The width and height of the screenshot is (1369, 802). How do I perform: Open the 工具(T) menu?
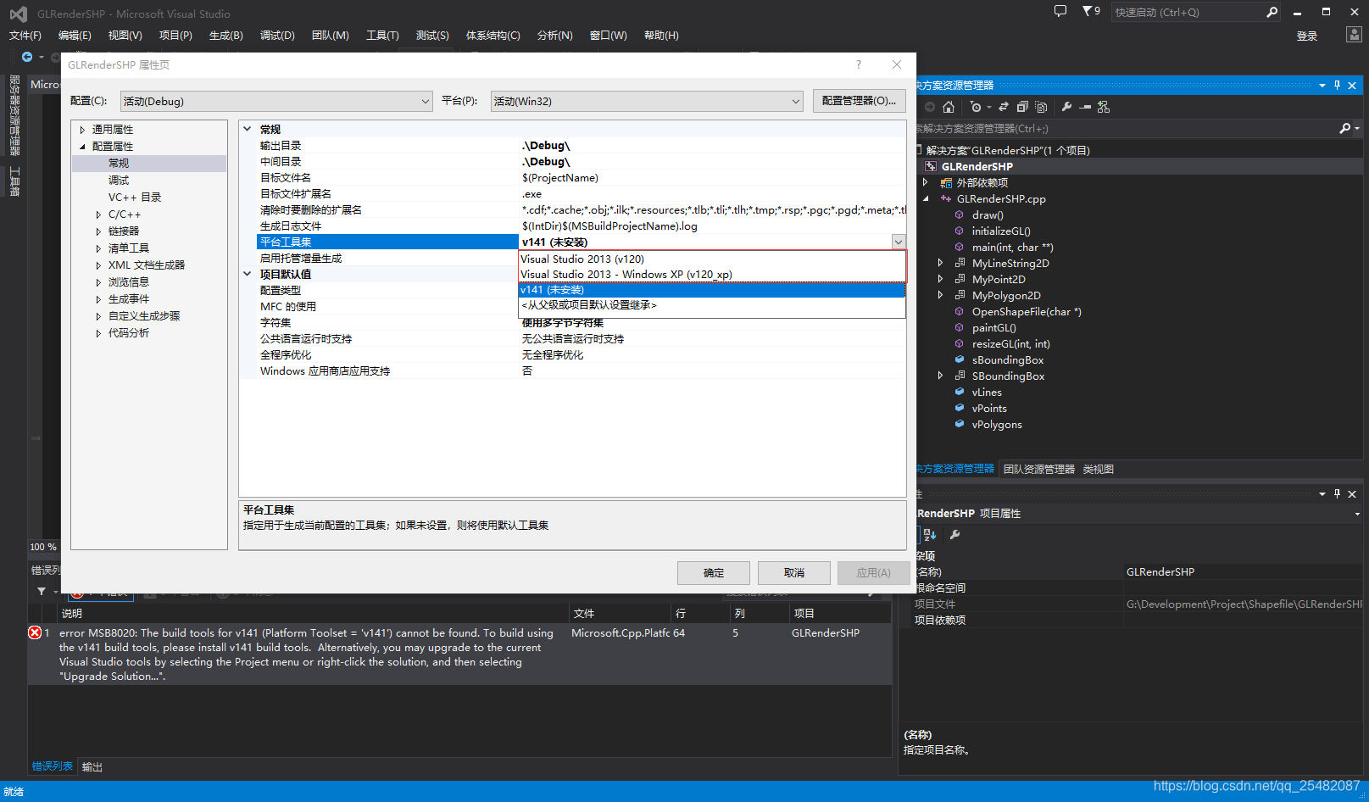coord(382,35)
